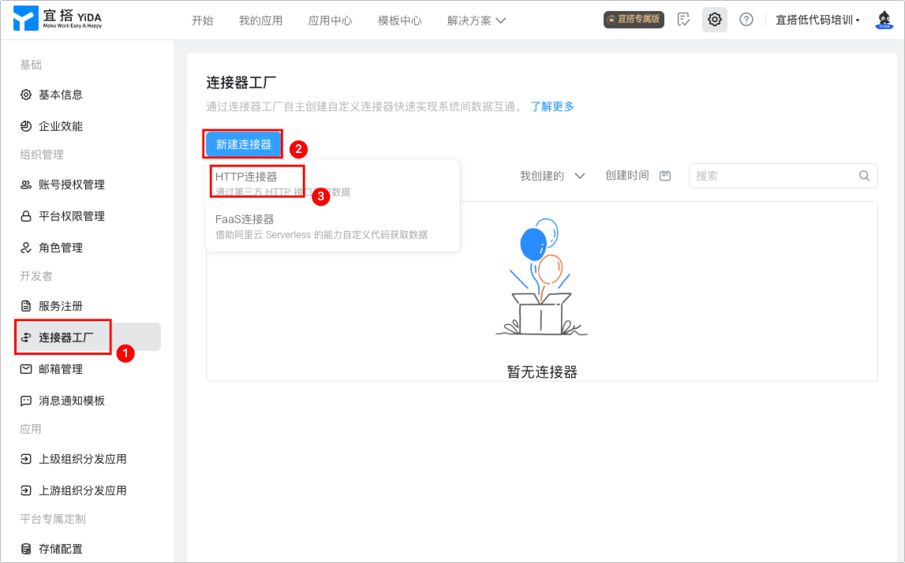The image size is (905, 563).
Task: Open the help question mark icon
Action: click(746, 20)
